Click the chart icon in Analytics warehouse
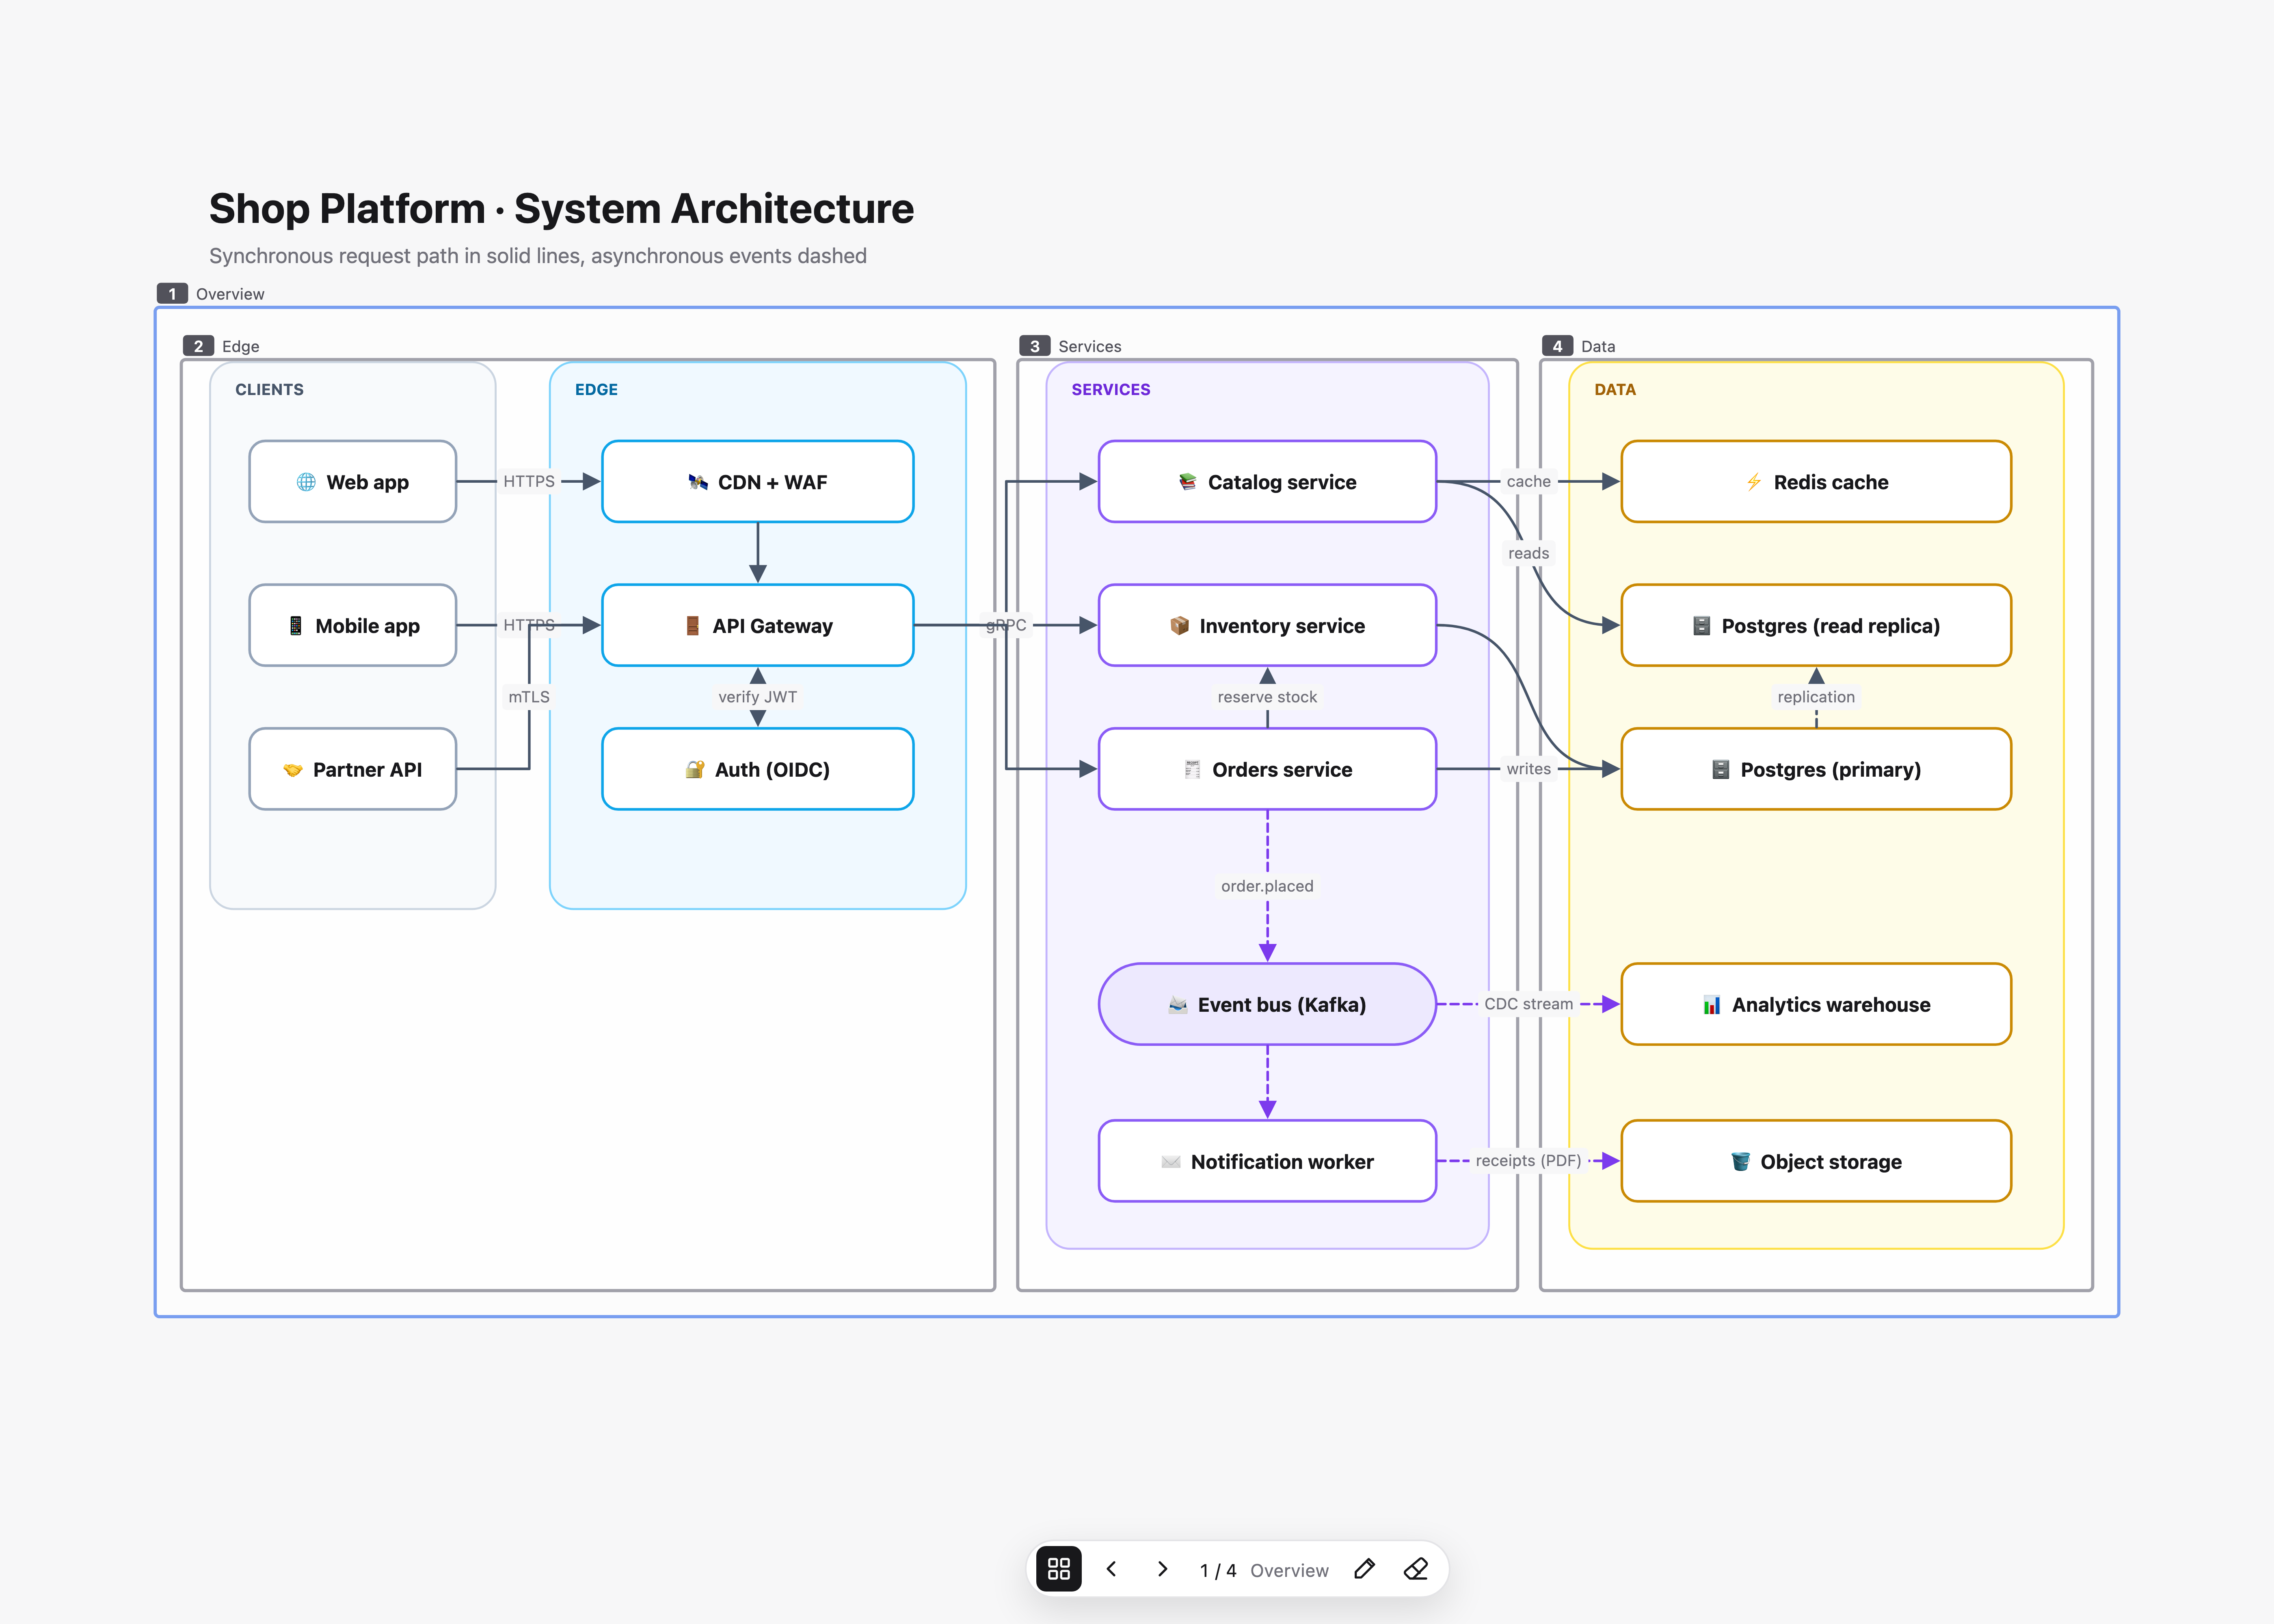The height and width of the screenshot is (1624, 2274). pyautogui.click(x=1712, y=1005)
